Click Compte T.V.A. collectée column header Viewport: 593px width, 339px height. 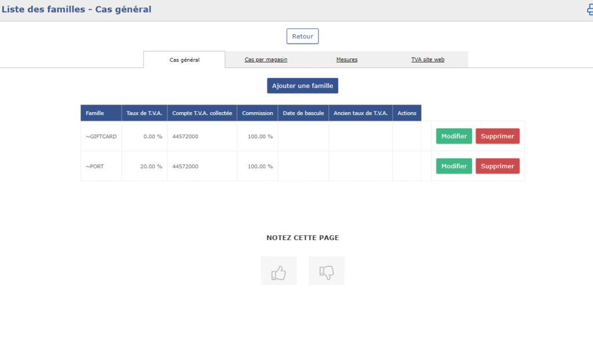[202, 113]
